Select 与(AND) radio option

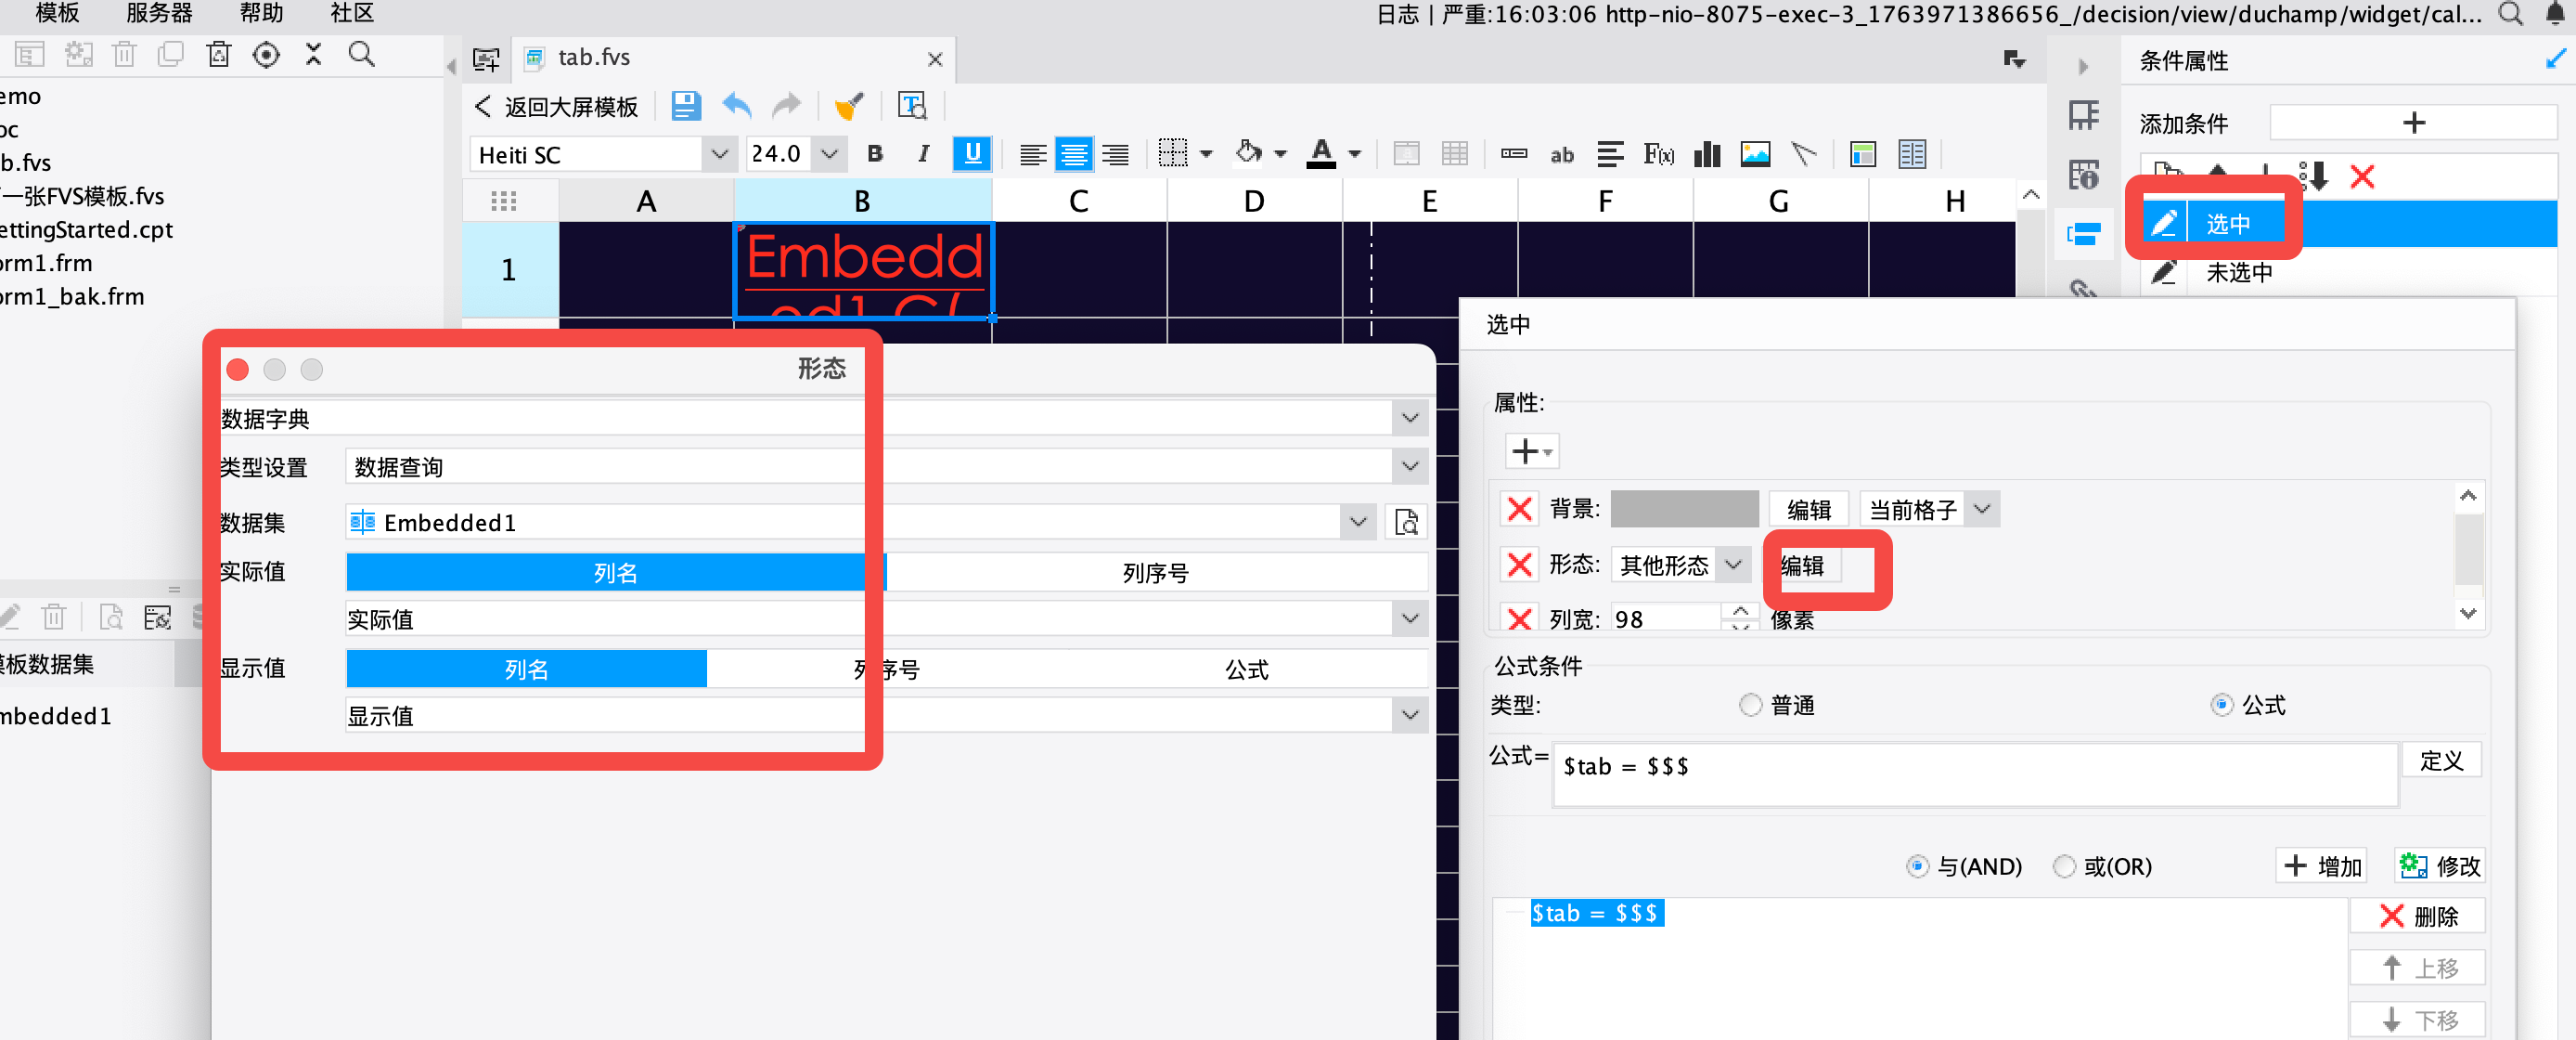pos(1917,867)
